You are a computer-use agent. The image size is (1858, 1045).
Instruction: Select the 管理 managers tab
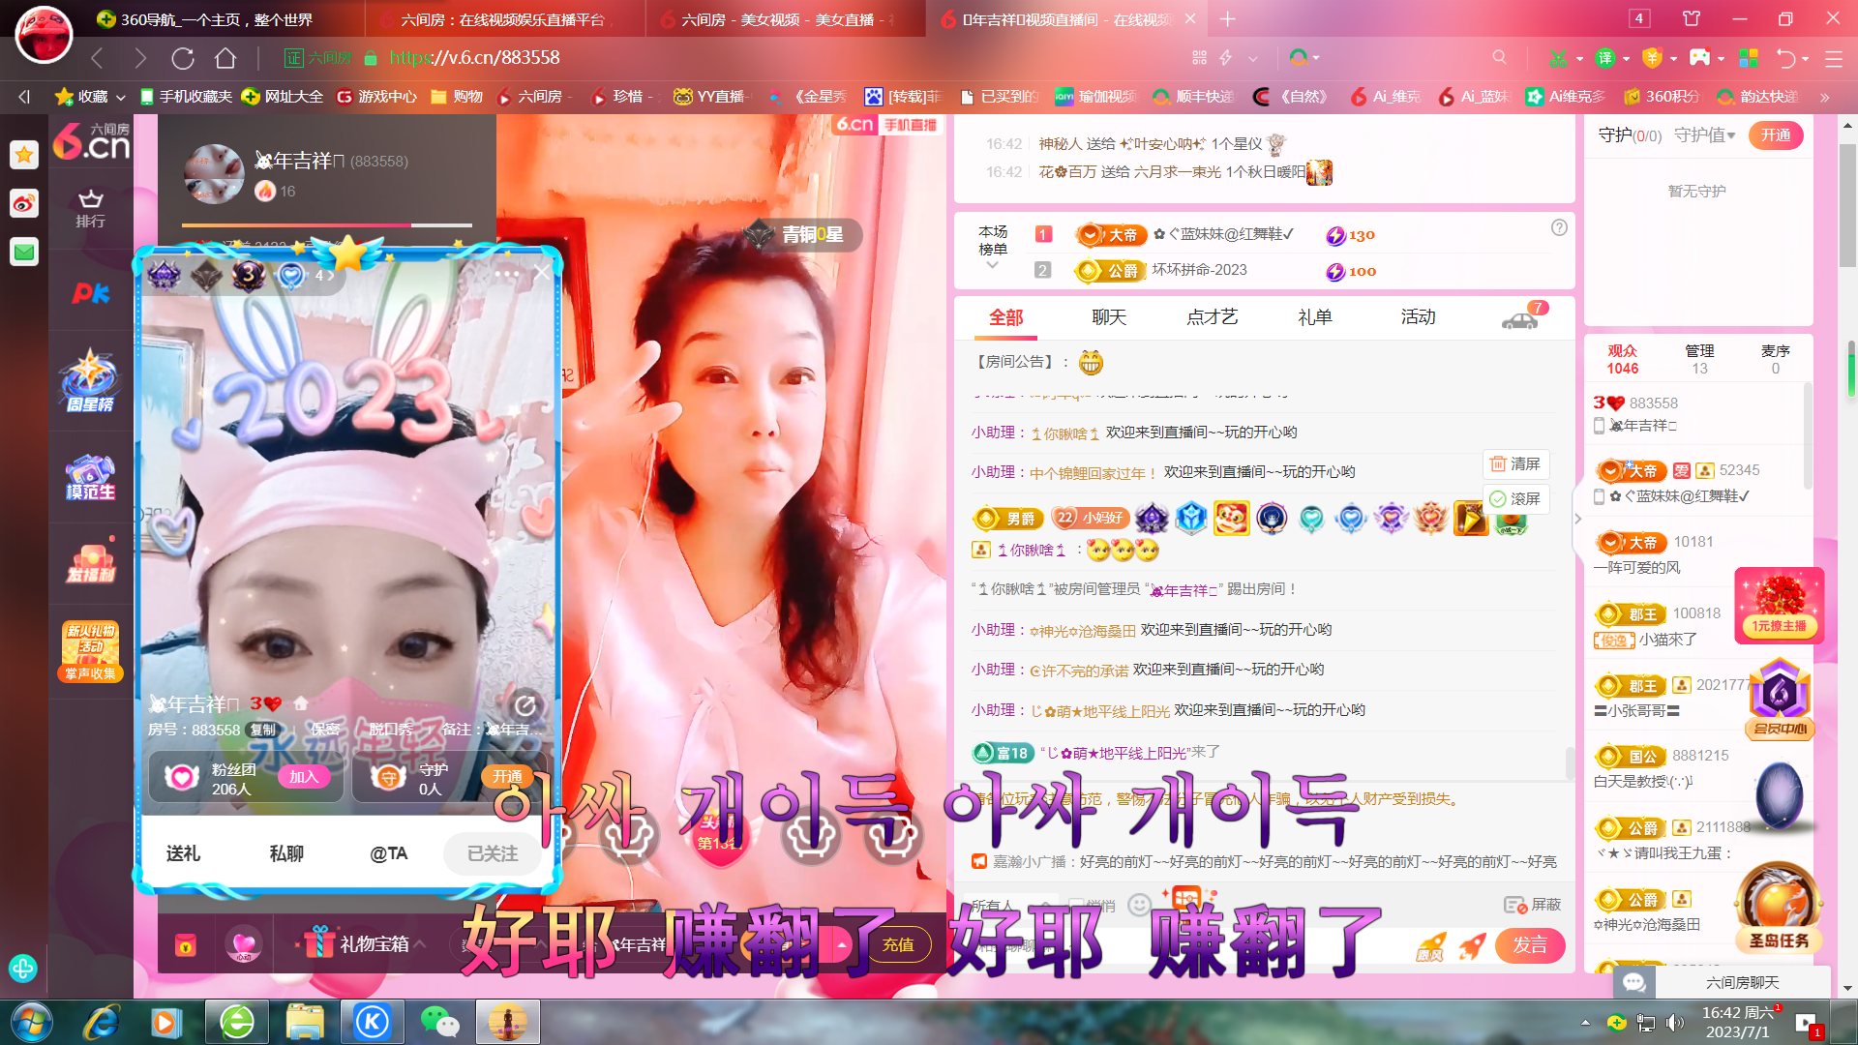click(x=1700, y=359)
